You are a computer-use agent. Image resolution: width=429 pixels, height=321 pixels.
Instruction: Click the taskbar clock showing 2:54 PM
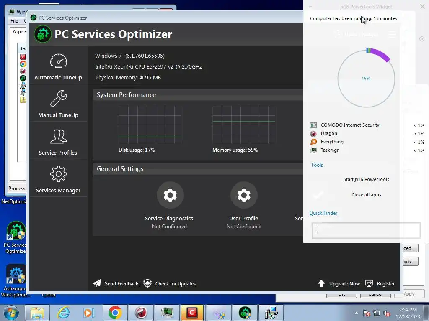point(407,313)
